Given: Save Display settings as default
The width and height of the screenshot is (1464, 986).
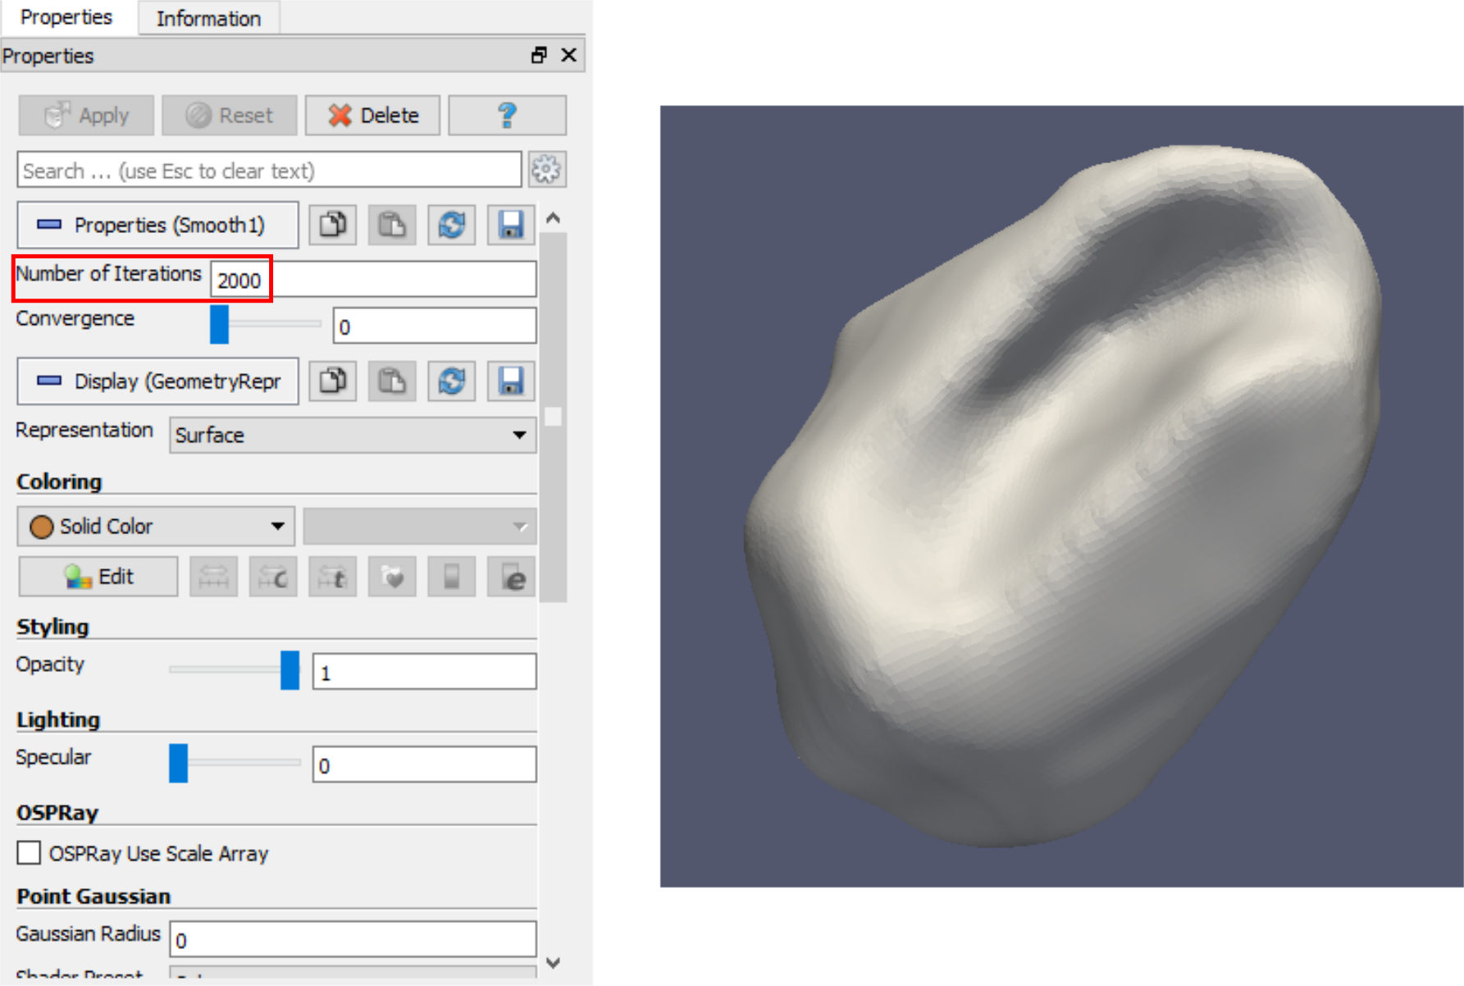Looking at the screenshot, I should click(510, 381).
